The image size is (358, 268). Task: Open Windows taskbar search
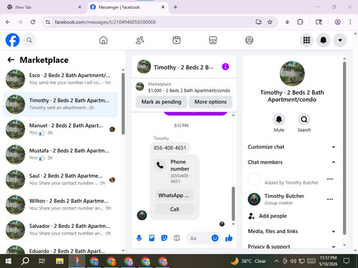[25, 261]
